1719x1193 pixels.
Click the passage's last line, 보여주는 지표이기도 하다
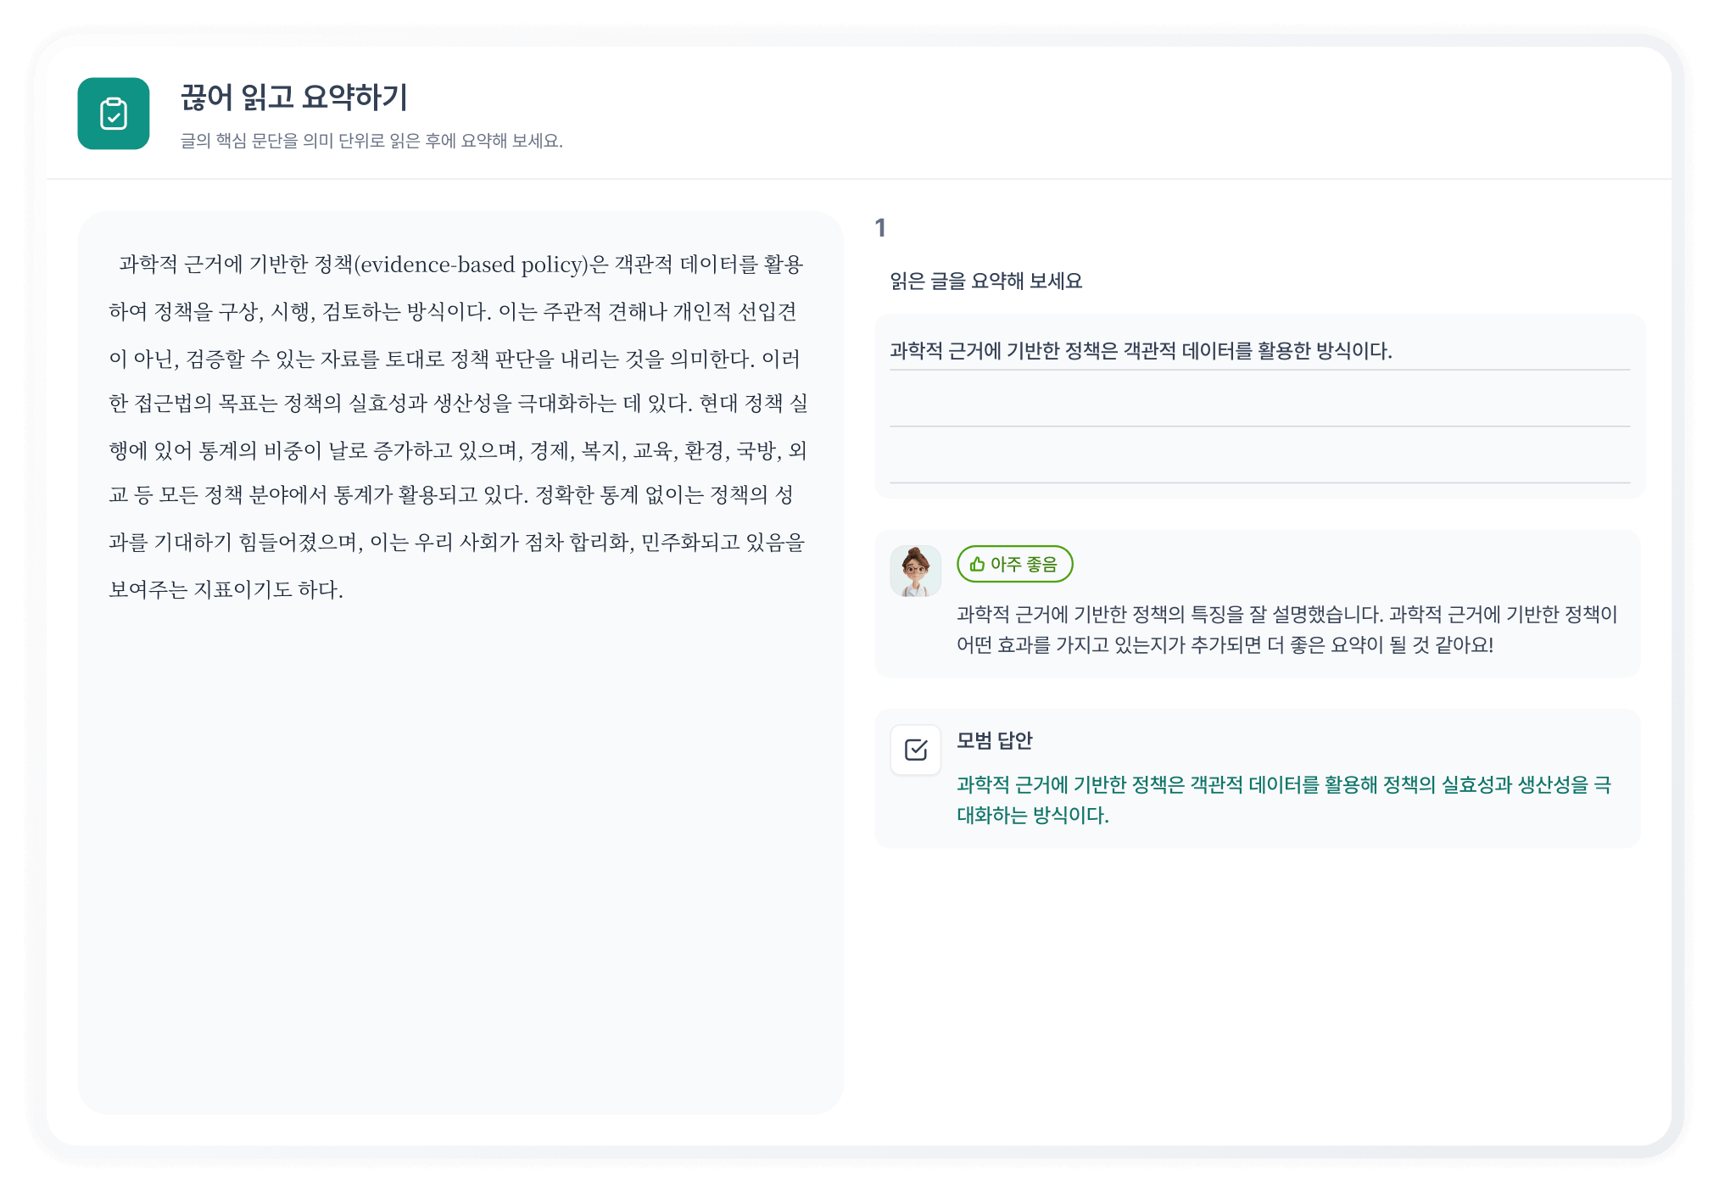click(x=226, y=590)
